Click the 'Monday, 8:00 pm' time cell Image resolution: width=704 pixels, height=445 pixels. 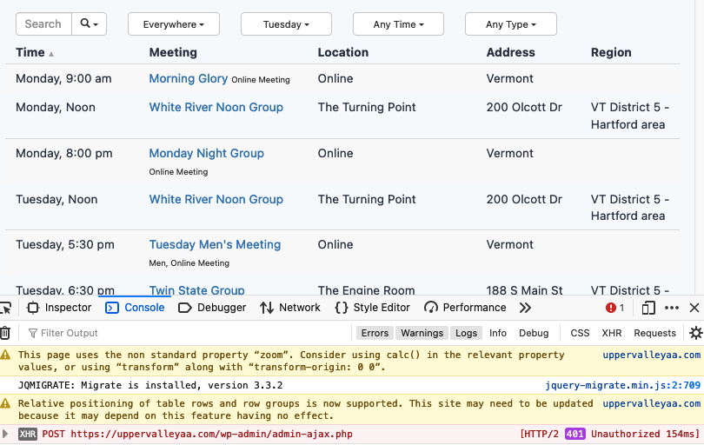pos(64,153)
